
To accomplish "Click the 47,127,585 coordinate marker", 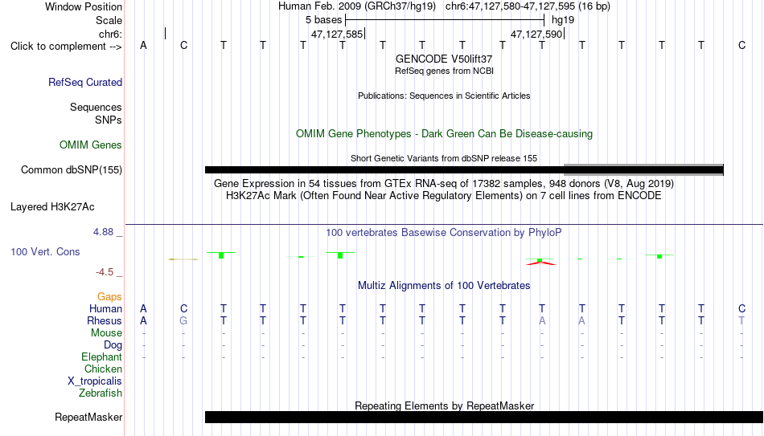I will [337, 34].
